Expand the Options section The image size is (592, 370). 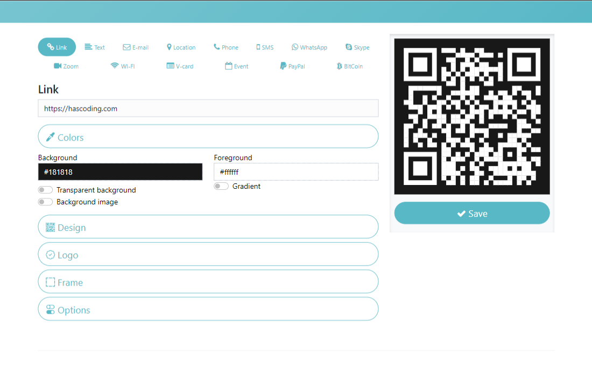coord(208,309)
